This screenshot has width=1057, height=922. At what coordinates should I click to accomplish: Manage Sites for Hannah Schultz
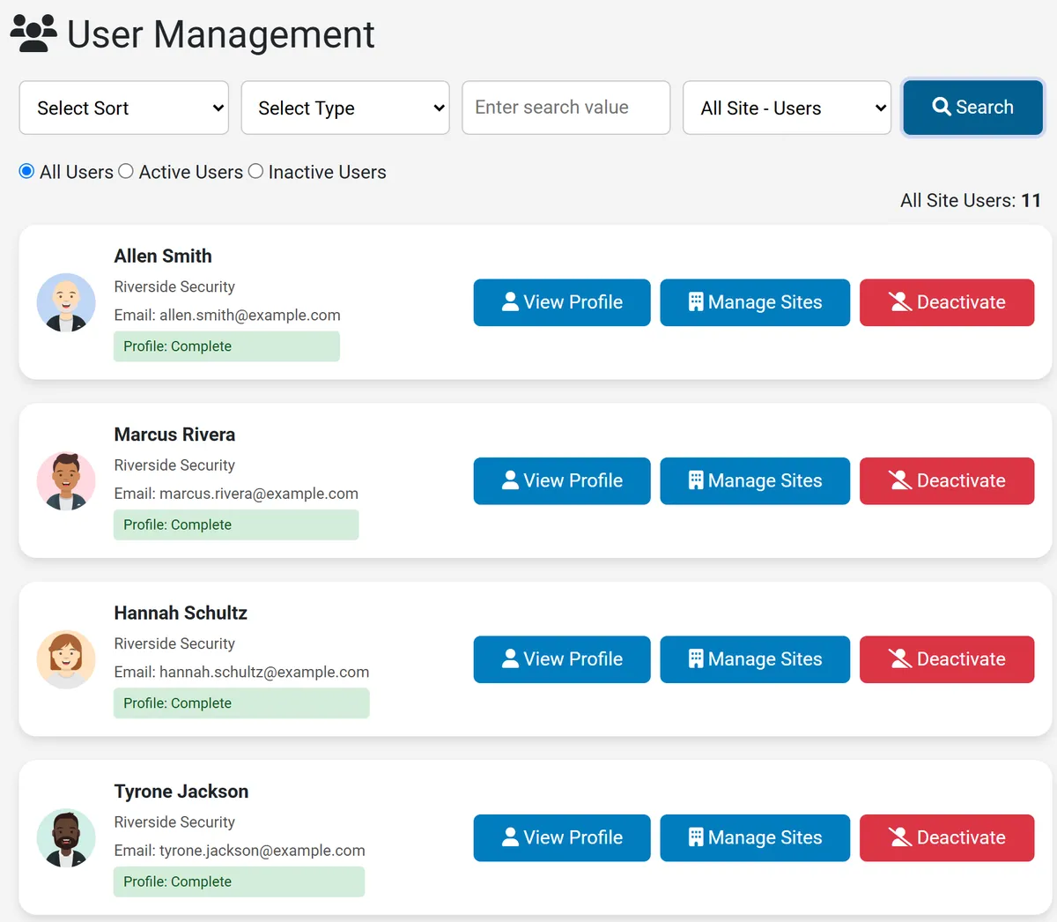click(x=755, y=659)
